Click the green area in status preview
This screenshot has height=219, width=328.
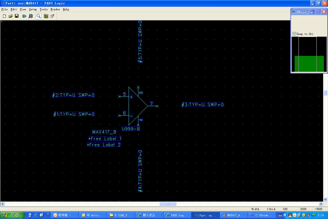[309, 64]
